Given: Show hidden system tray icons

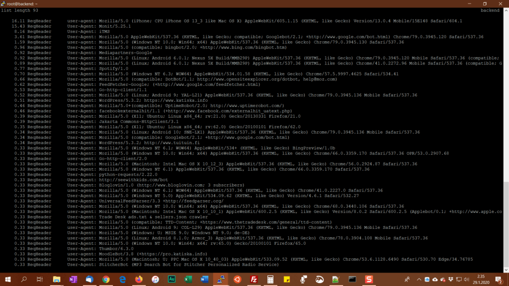Looking at the screenshot, I should tap(419, 280).
